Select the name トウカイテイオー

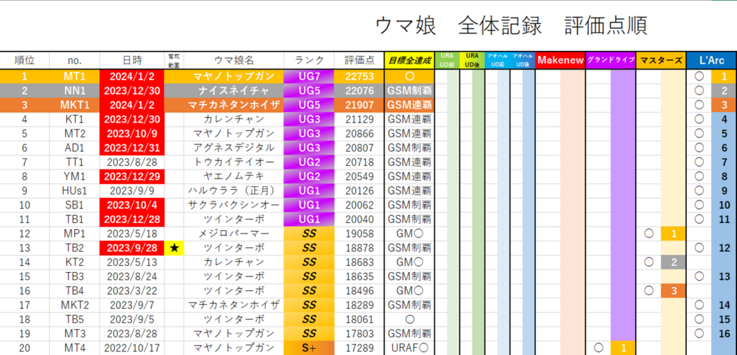click(234, 162)
